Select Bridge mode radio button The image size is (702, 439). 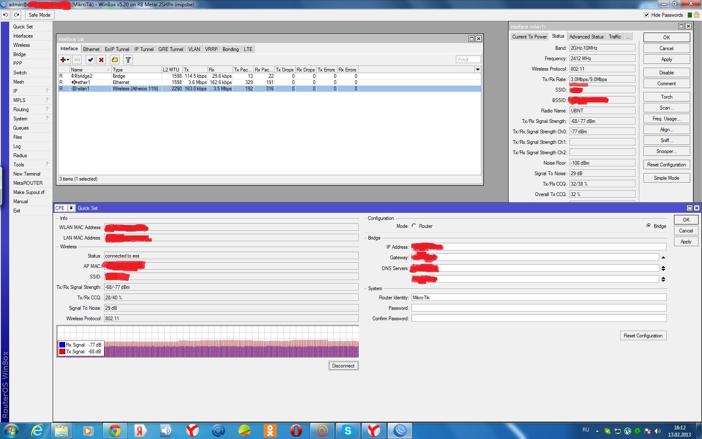point(649,226)
